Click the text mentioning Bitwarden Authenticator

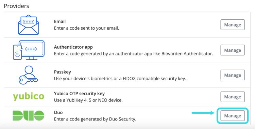click(x=134, y=53)
